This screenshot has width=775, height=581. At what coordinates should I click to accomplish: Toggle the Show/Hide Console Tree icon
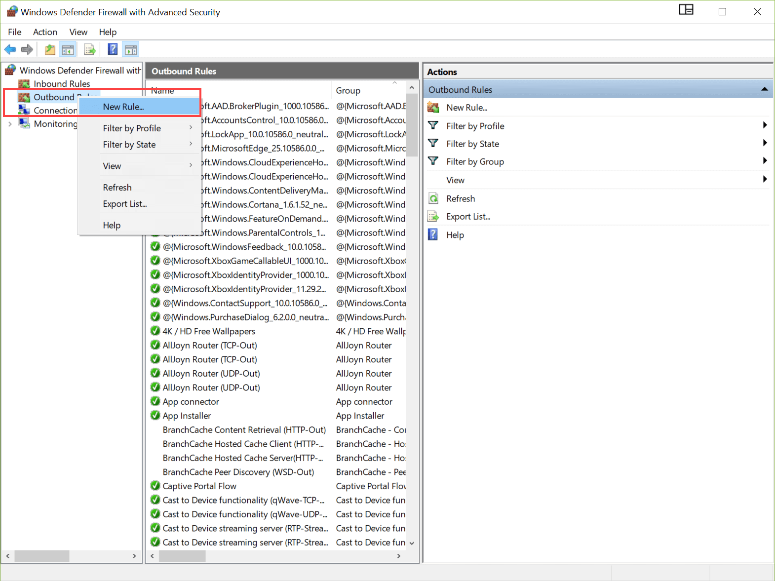coord(68,49)
